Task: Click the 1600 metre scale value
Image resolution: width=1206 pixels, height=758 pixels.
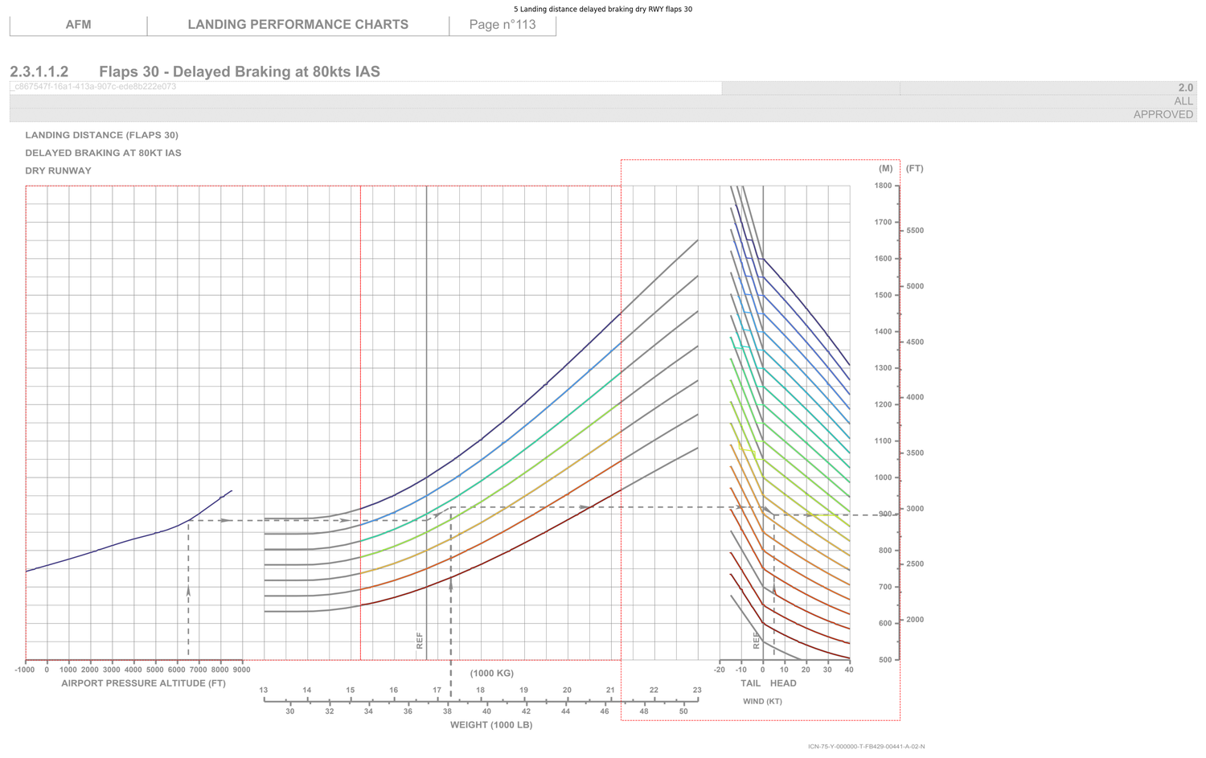Action: pyautogui.click(x=883, y=259)
